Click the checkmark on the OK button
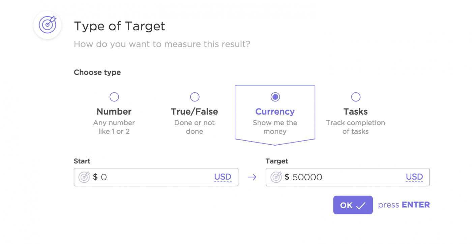 coord(361,206)
